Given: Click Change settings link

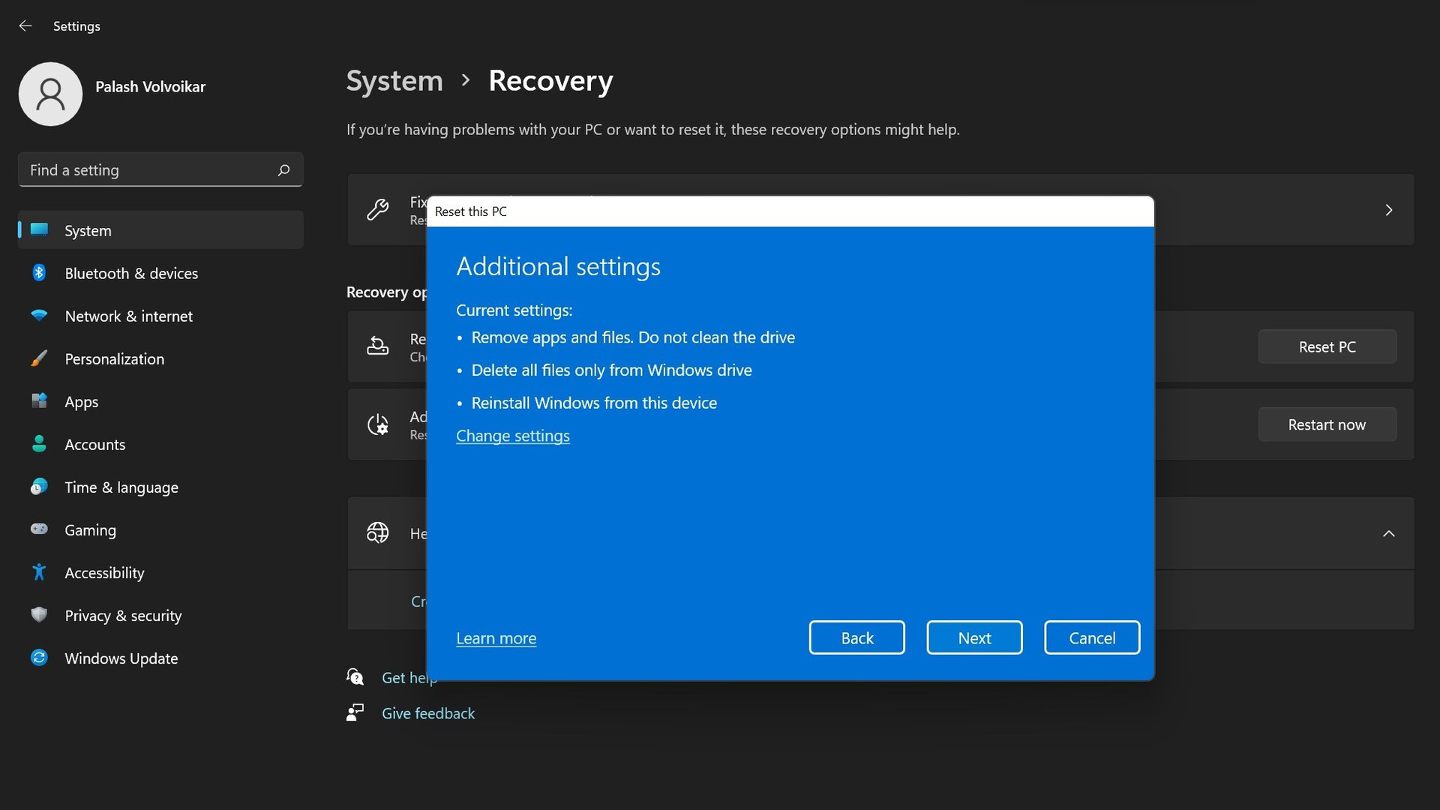Looking at the screenshot, I should coord(512,435).
